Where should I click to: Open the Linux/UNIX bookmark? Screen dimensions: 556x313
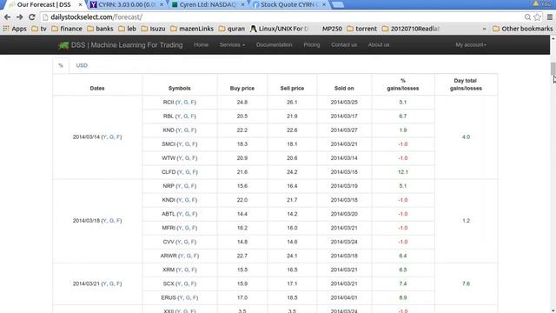point(280,29)
